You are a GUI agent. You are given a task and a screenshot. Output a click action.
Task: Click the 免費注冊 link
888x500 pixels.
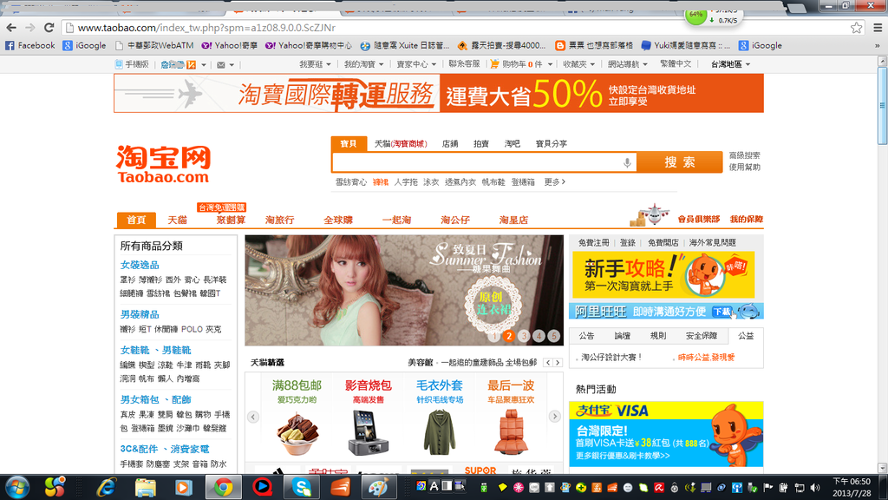593,243
